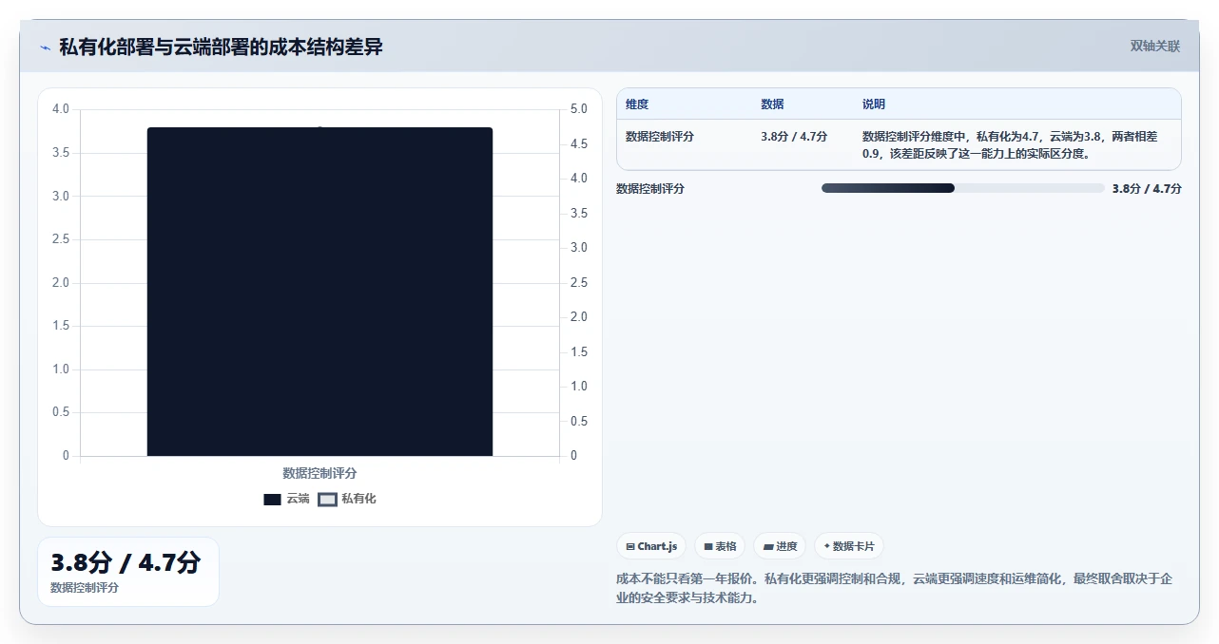The image size is (1219, 644).
Task: Click the 数据控制评分 progress bar
Action: tap(962, 188)
